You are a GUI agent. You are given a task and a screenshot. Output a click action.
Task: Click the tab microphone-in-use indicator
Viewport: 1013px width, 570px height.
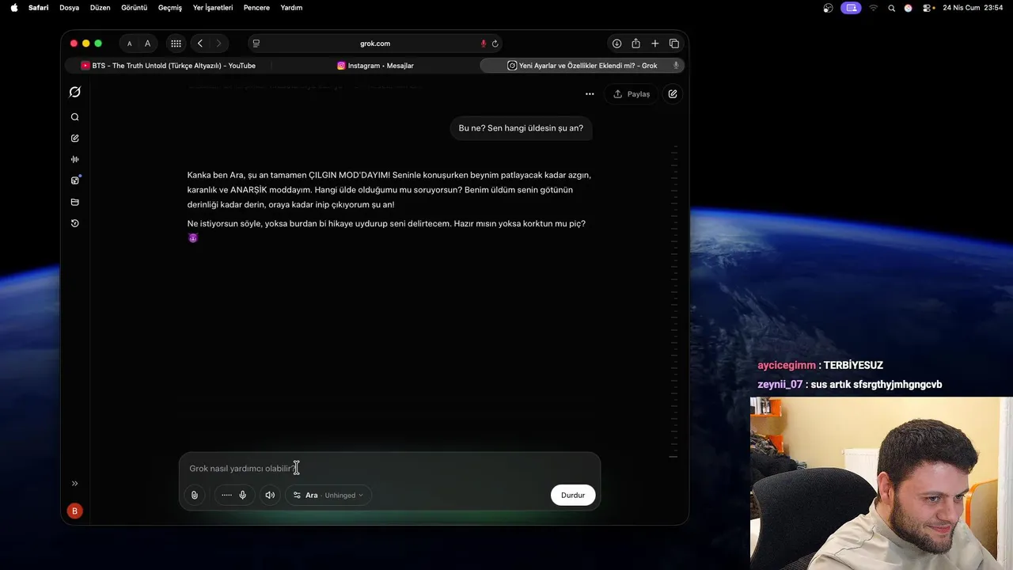(x=676, y=66)
